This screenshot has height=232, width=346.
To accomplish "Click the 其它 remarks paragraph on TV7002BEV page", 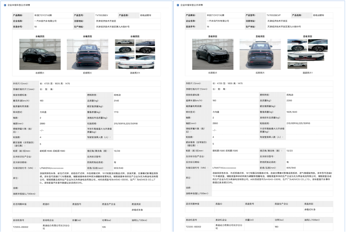I will pyautogui.click(x=99, y=178).
